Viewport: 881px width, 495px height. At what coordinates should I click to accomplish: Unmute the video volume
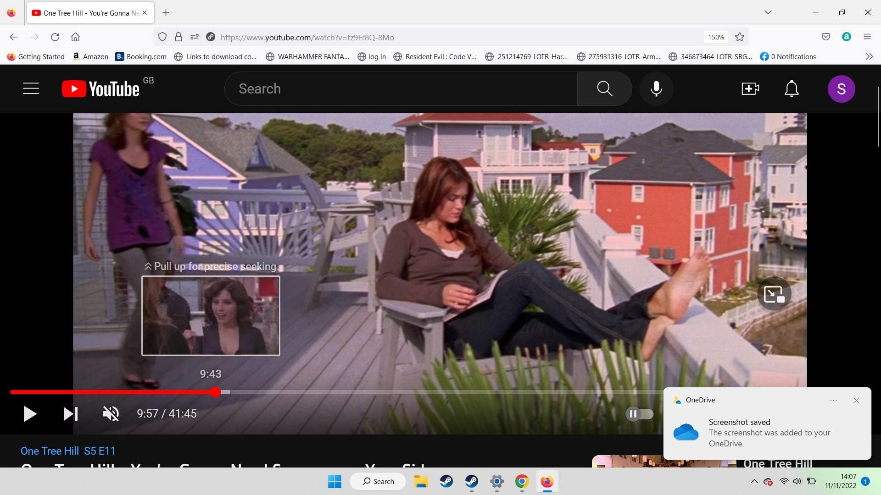pyautogui.click(x=111, y=414)
